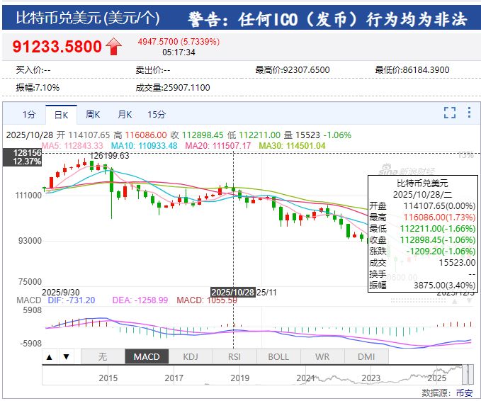Toggle the KDJ indicator
Viewport: 481px width, 401px height.
tap(191, 357)
